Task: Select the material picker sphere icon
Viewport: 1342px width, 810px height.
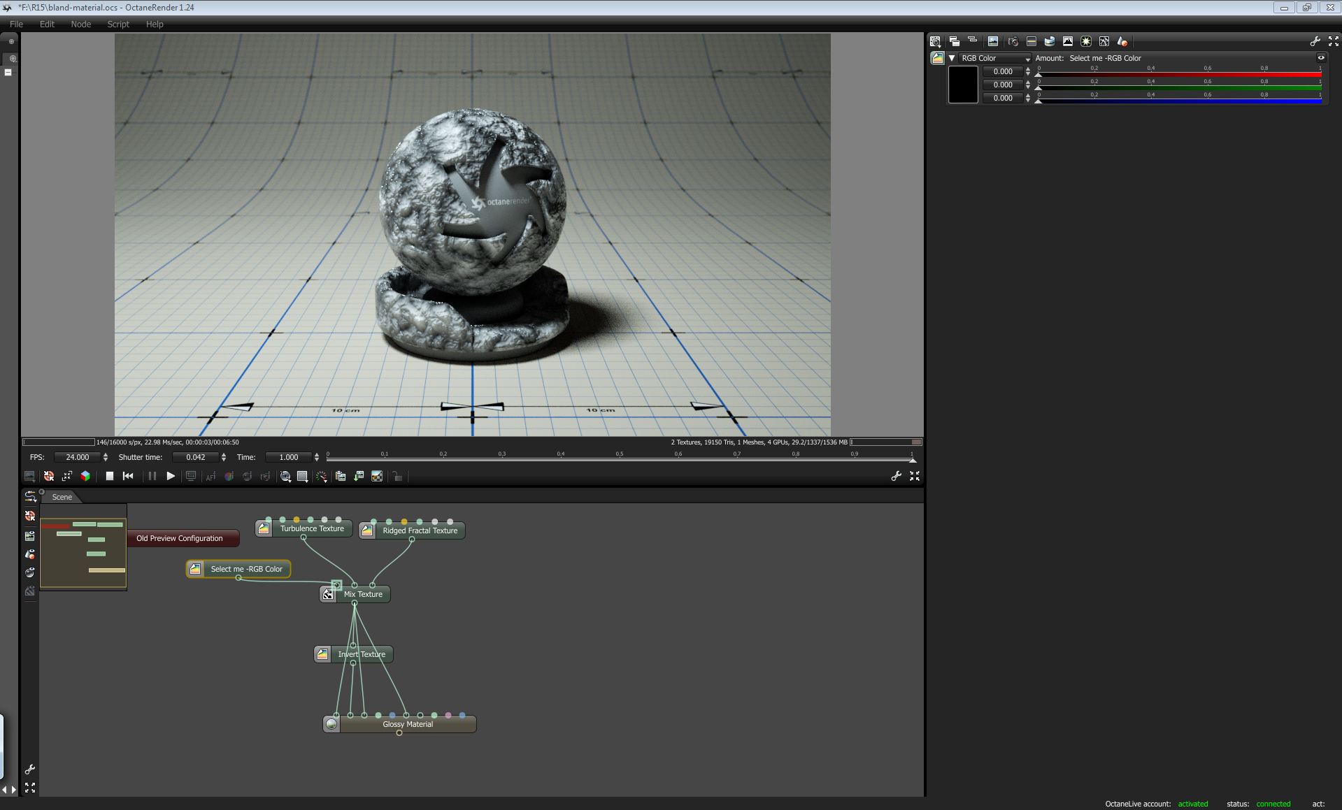Action: click(x=247, y=476)
